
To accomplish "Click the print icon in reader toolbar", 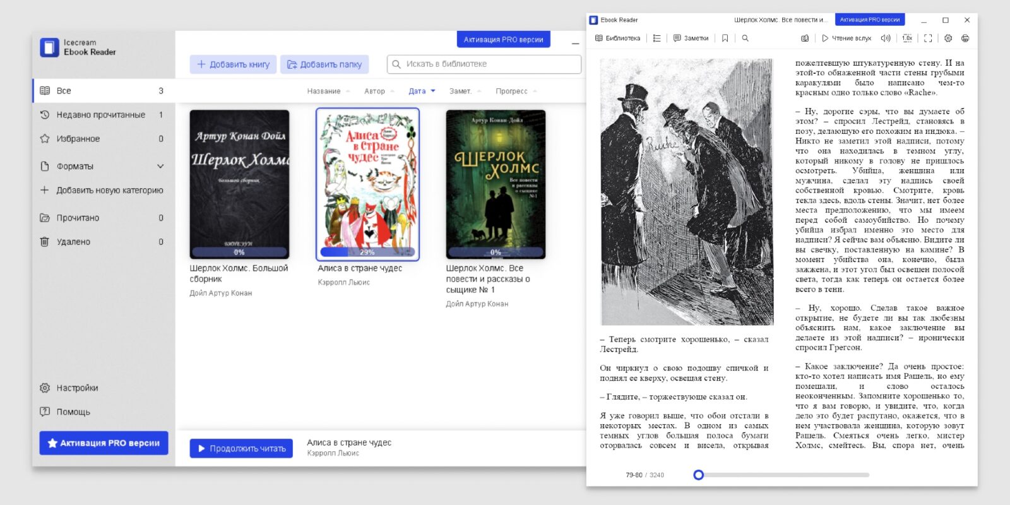I will coord(965,38).
